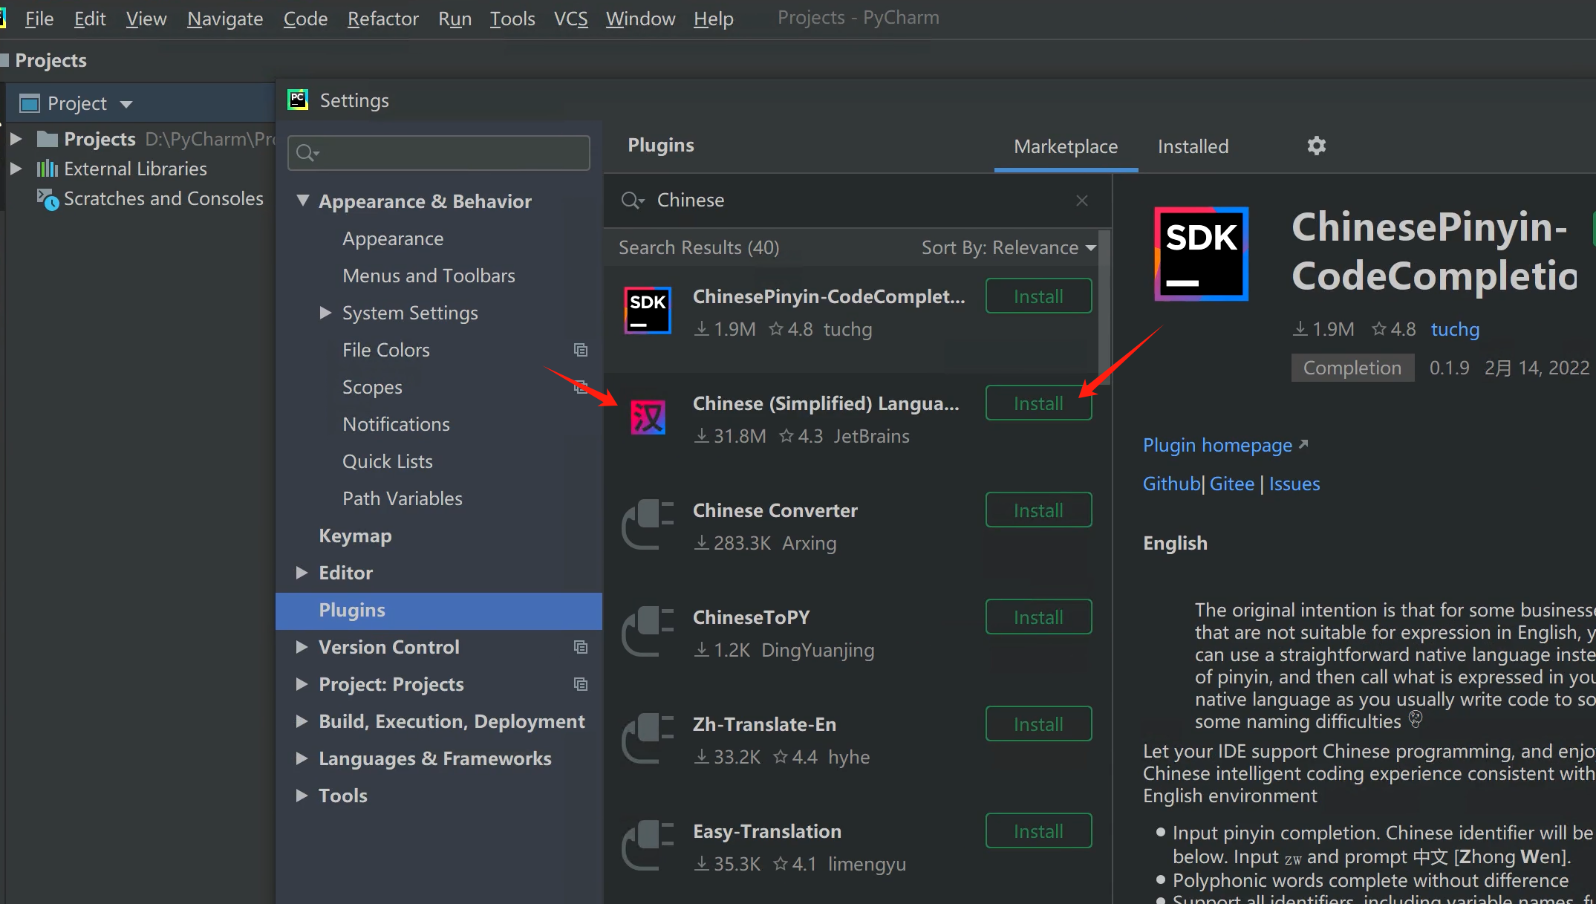The width and height of the screenshot is (1596, 904).
Task: Click the Scratches and Consoles icon
Action: 48,199
